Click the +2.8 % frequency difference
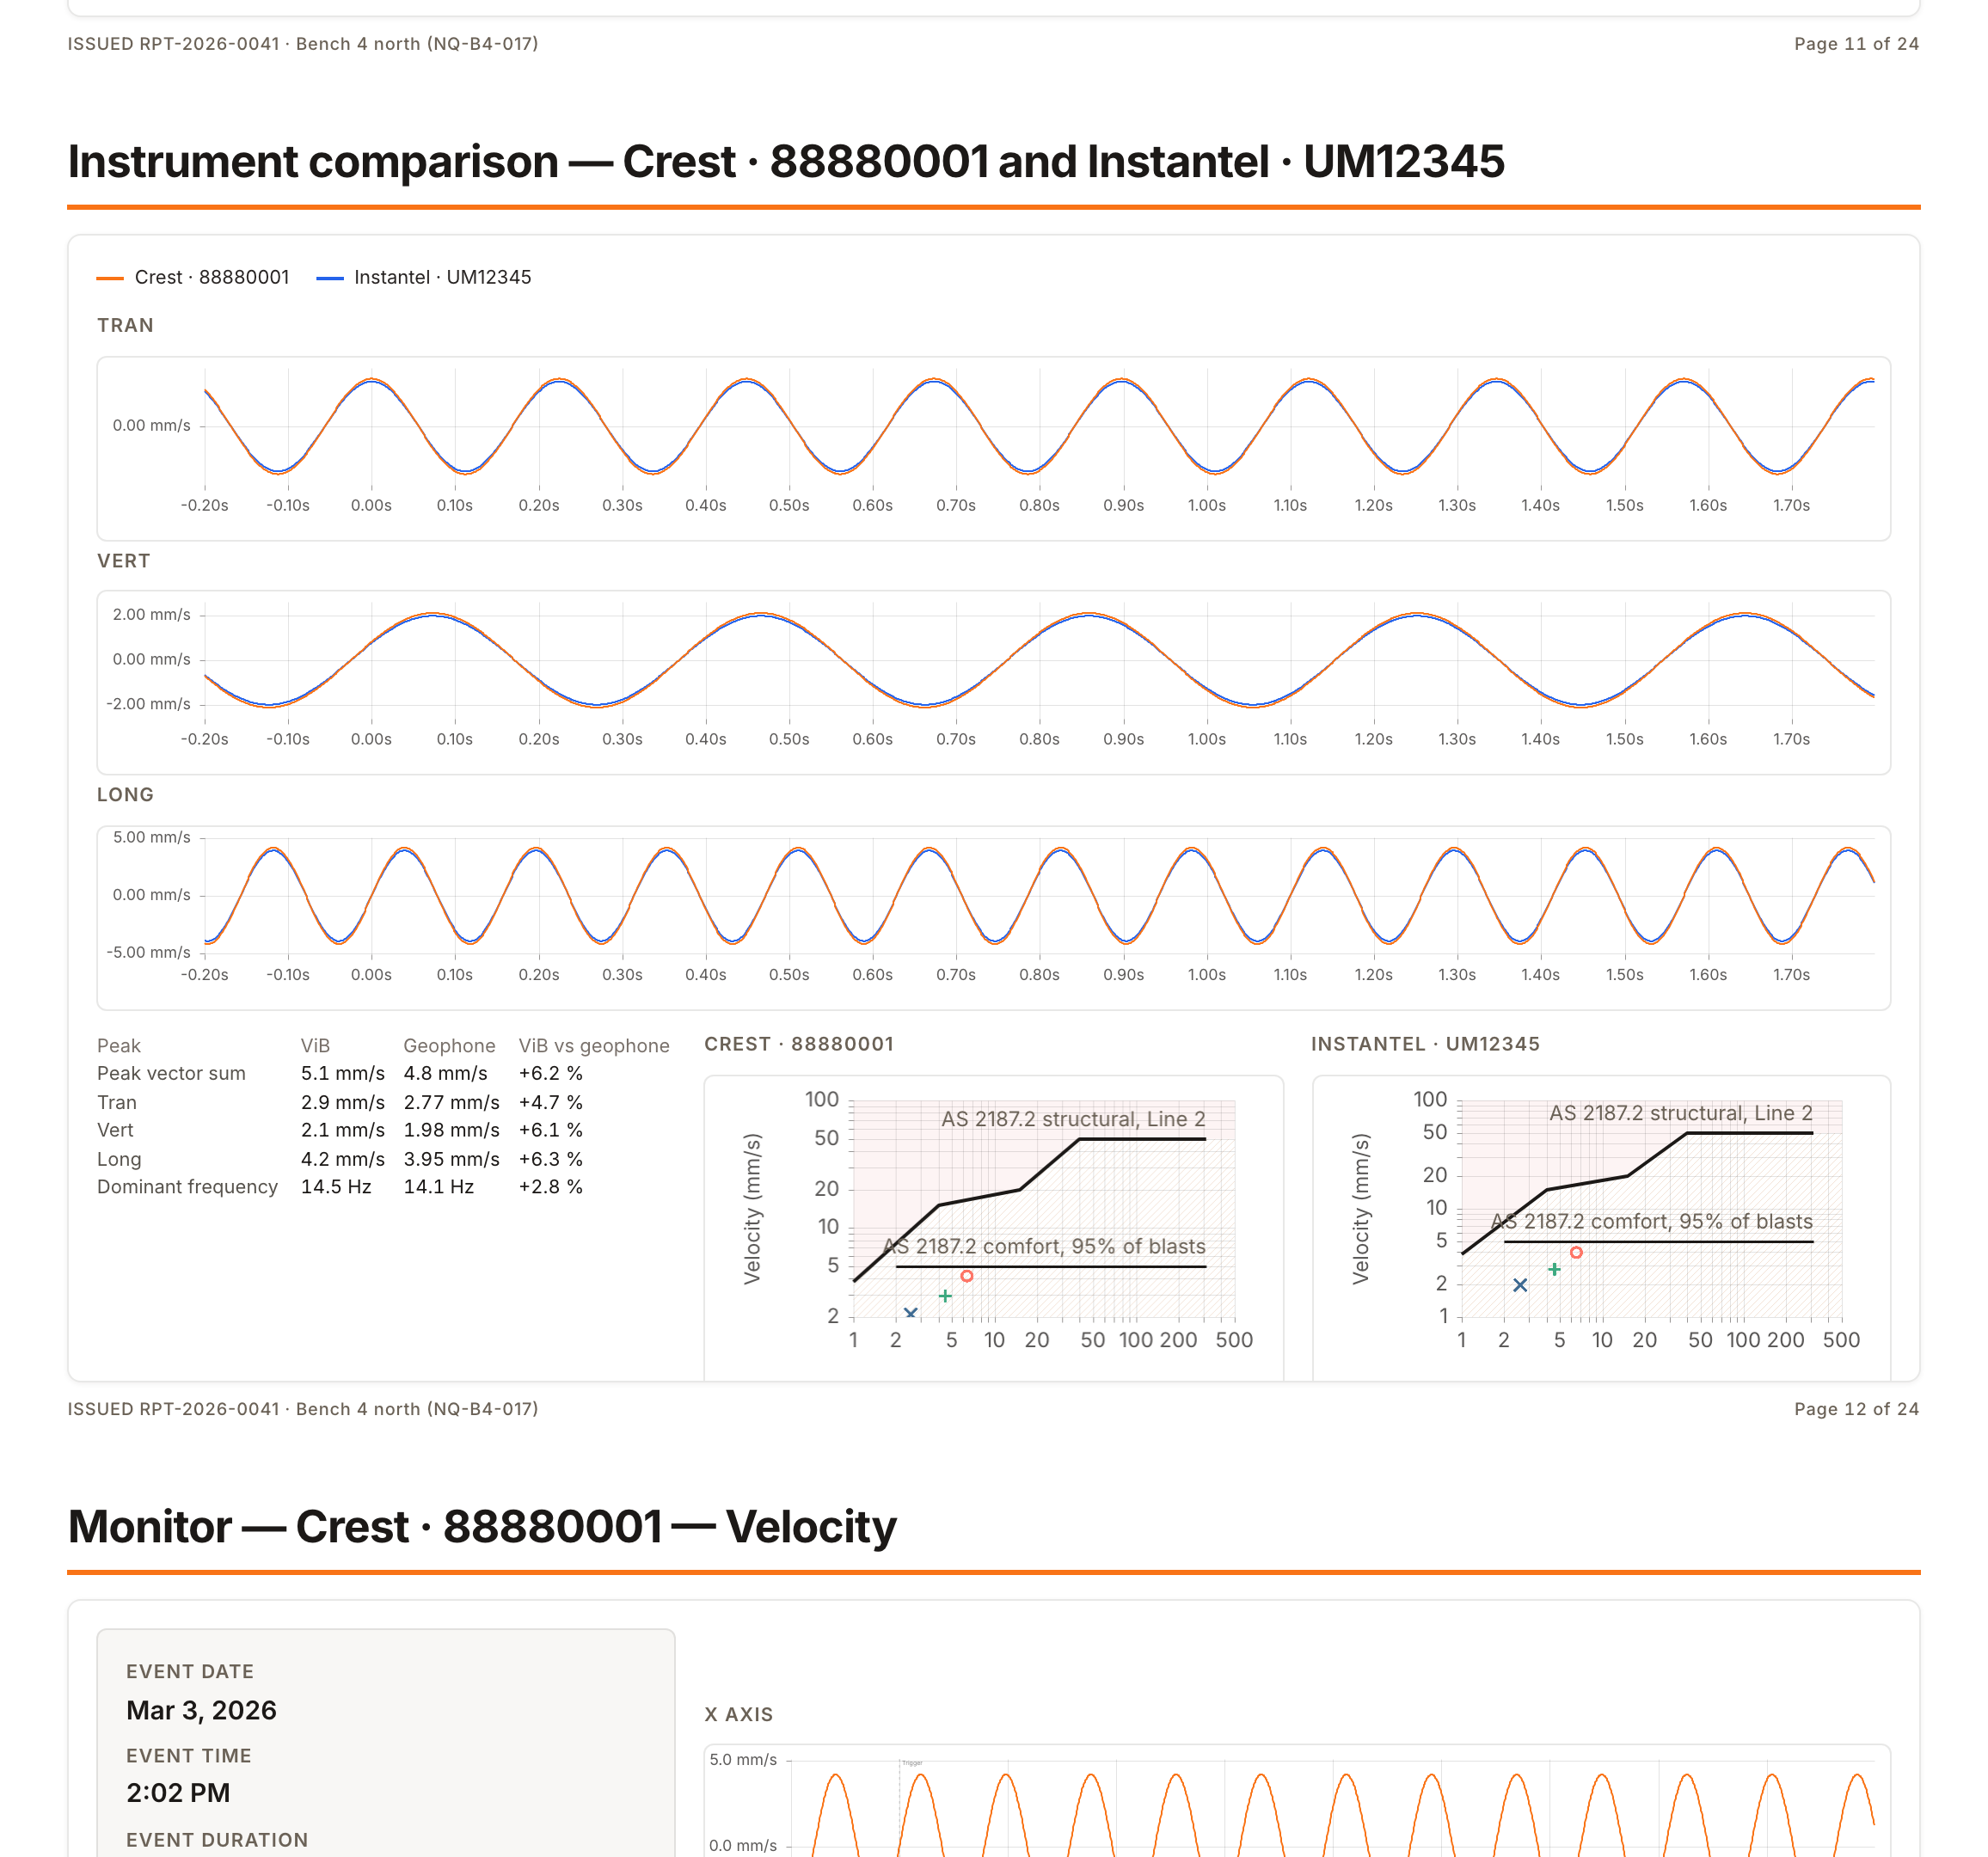The height and width of the screenshot is (1857, 1988). 551,1187
